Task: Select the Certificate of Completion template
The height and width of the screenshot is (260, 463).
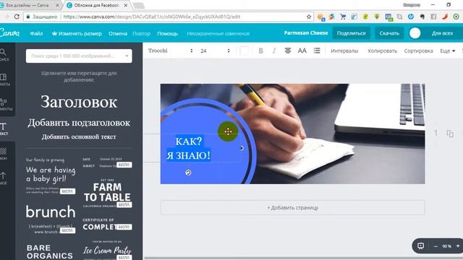Action: coord(107,225)
